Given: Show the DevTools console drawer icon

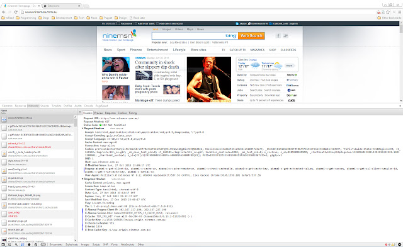Looking at the screenshot, I should (9, 244).
